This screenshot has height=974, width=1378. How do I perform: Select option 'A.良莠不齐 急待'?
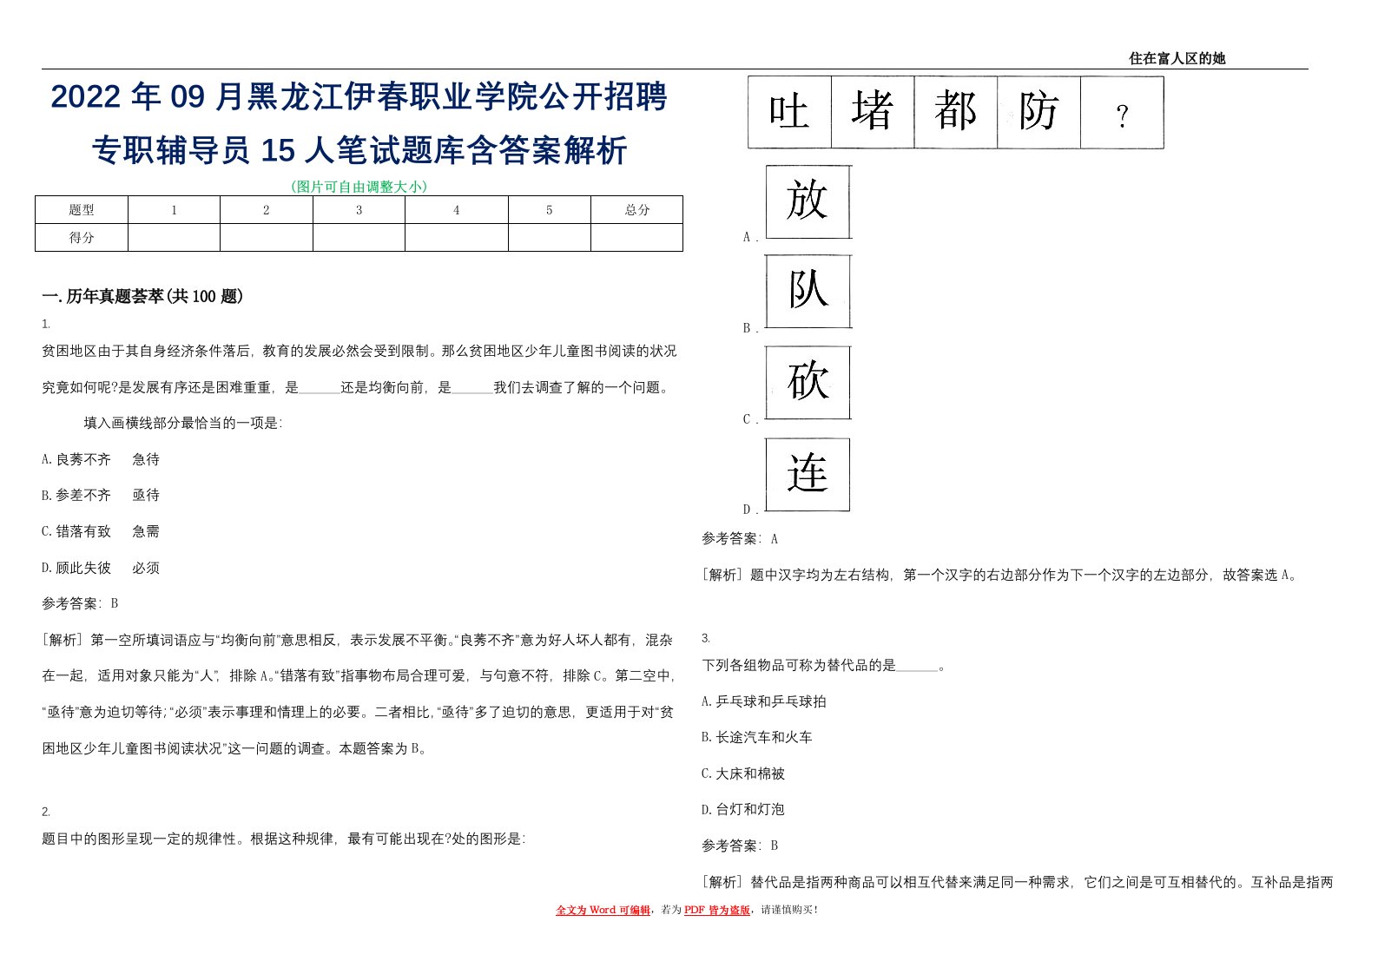click(101, 459)
